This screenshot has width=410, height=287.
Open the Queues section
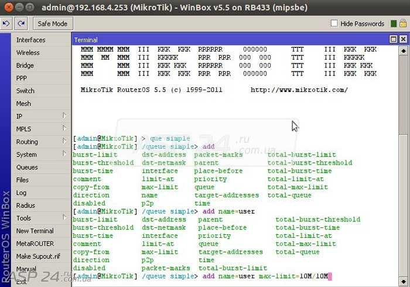27,167
